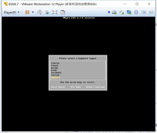
Task: Open the Player(P) menu
Action: (x=11, y=12)
